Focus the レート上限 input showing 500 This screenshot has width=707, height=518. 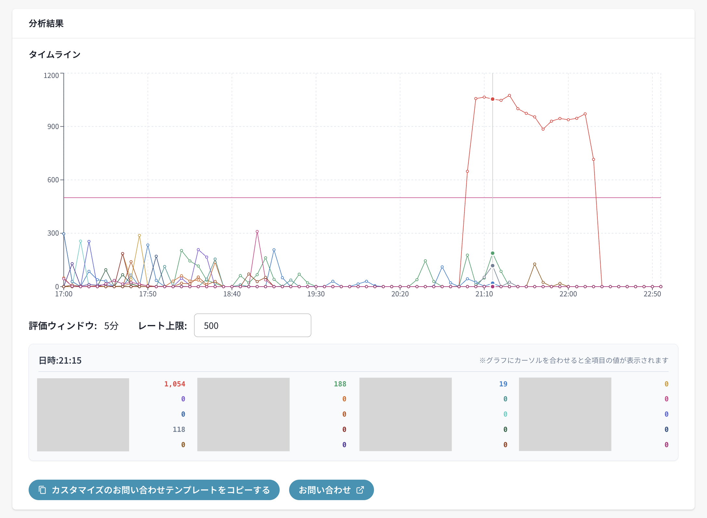(x=252, y=325)
